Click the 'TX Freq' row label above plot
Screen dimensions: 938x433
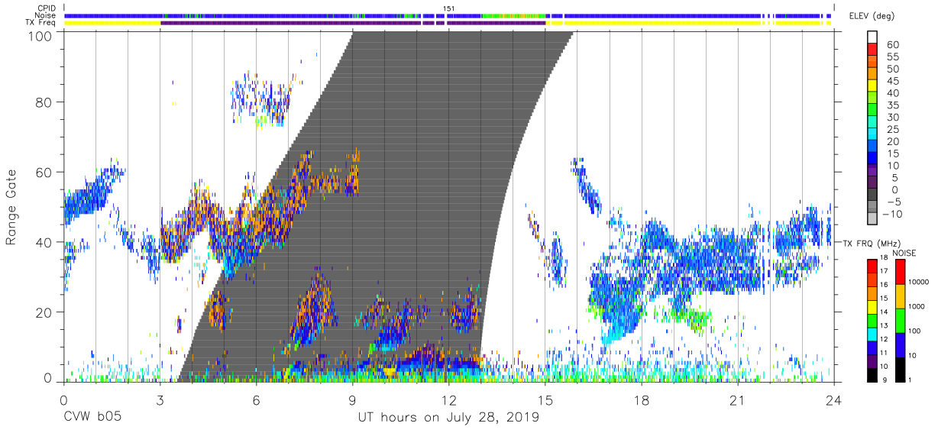(x=40, y=23)
